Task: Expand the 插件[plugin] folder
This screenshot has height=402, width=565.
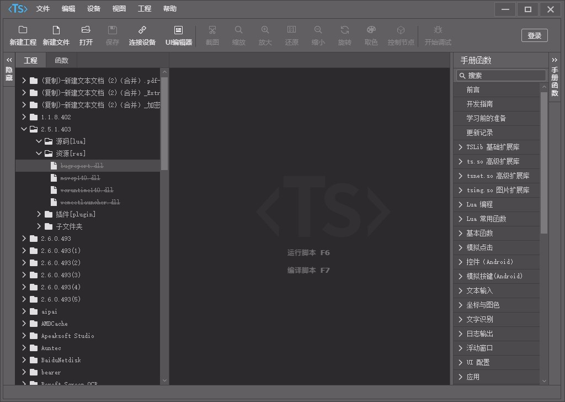Action: (x=39, y=214)
